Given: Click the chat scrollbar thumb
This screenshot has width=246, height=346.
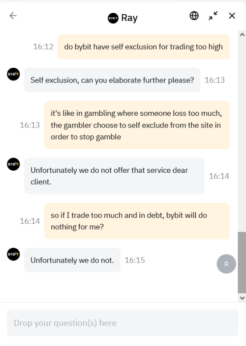Looking at the screenshot, I should coord(242,263).
